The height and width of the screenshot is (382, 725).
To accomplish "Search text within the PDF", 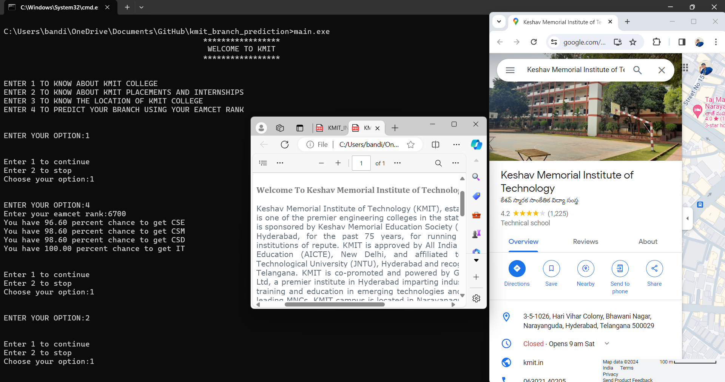I will (x=438, y=163).
